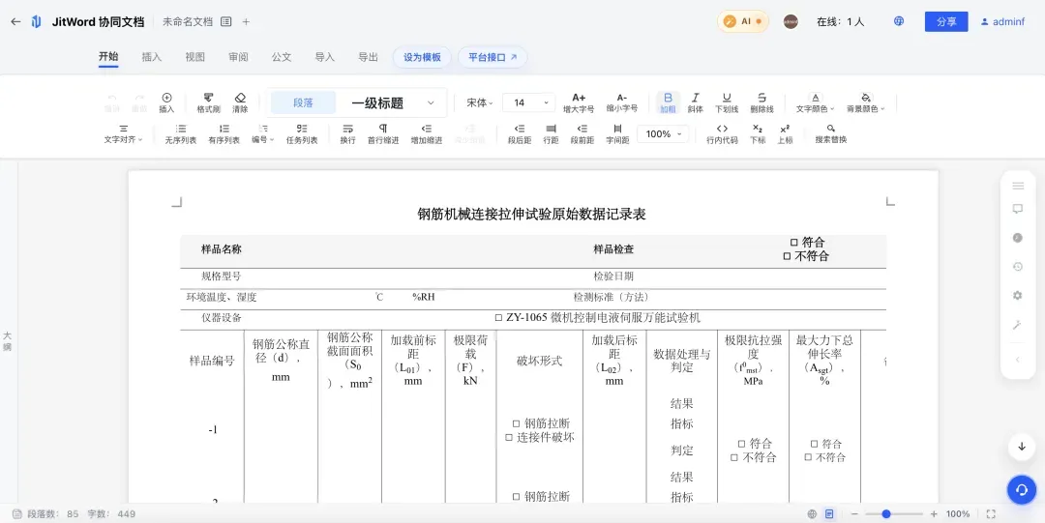This screenshot has width=1045, height=523.
Task: Toggle bold (加粗) formatting
Action: 668,102
